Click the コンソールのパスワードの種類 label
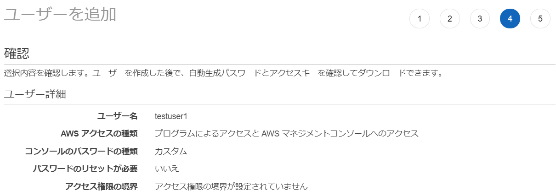The height and width of the screenshot is (196, 556). 81,151
